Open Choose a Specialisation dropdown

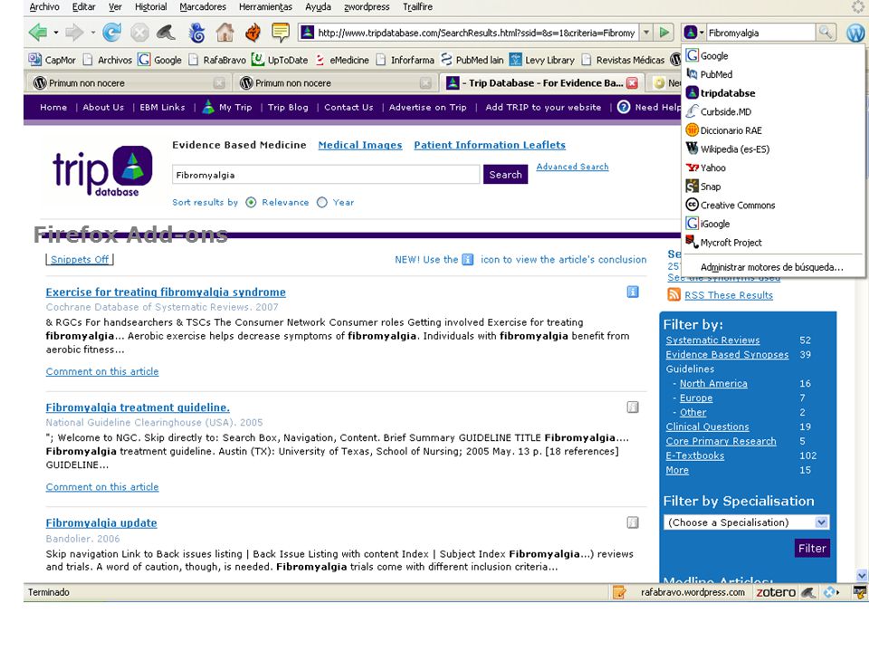point(746,523)
